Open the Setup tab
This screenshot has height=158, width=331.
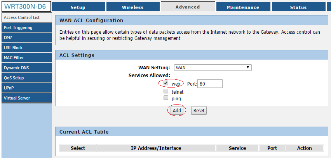[x=78, y=7]
